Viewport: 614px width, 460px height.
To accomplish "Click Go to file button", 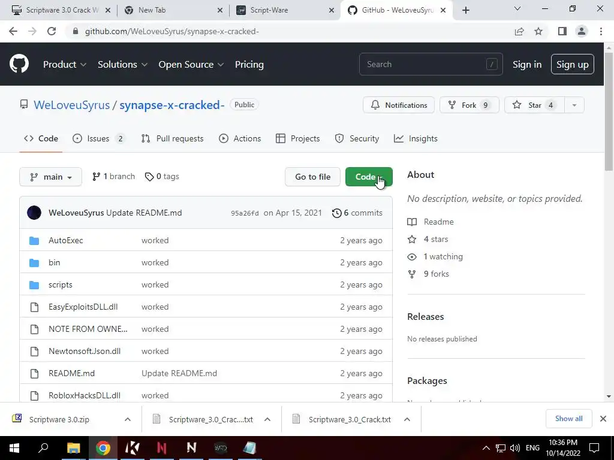I will 312,177.
